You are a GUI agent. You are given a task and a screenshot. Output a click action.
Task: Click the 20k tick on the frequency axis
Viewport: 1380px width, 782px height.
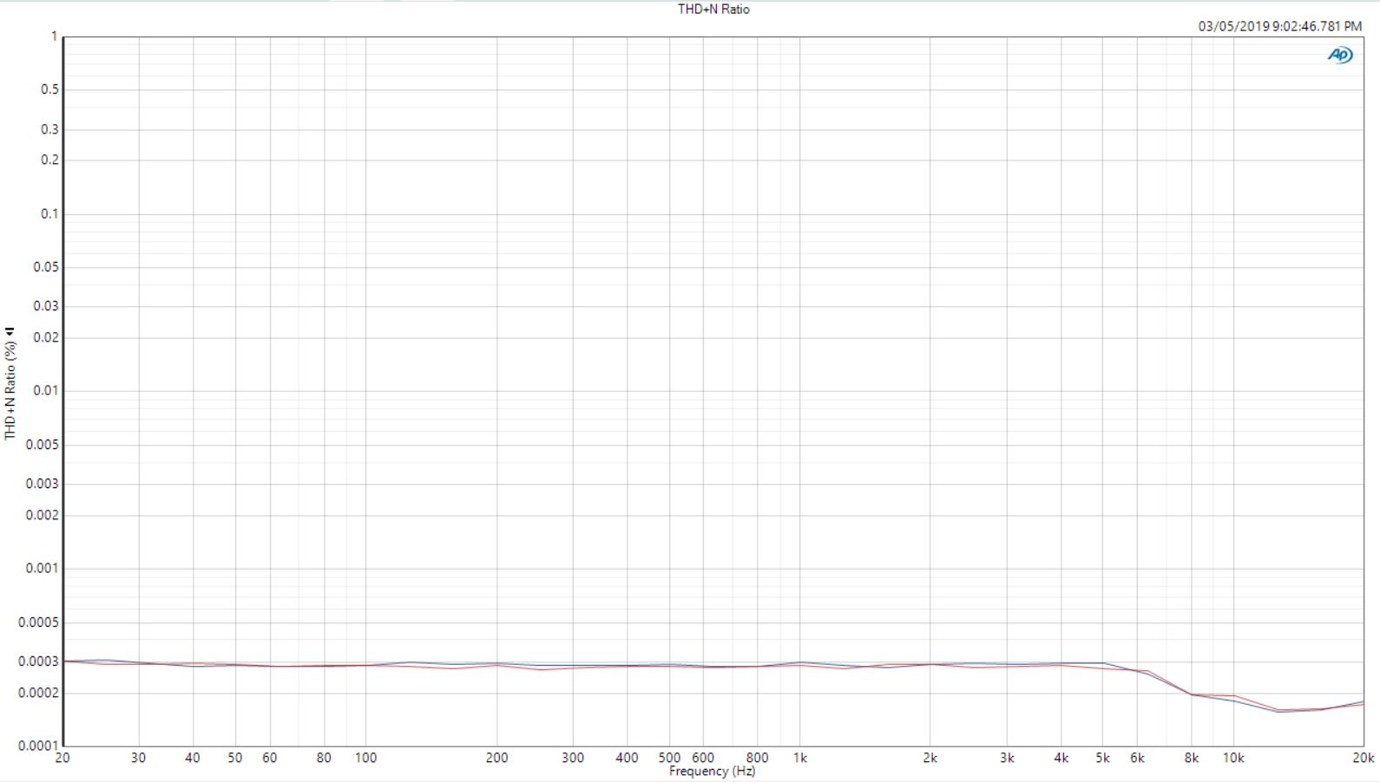(1363, 758)
